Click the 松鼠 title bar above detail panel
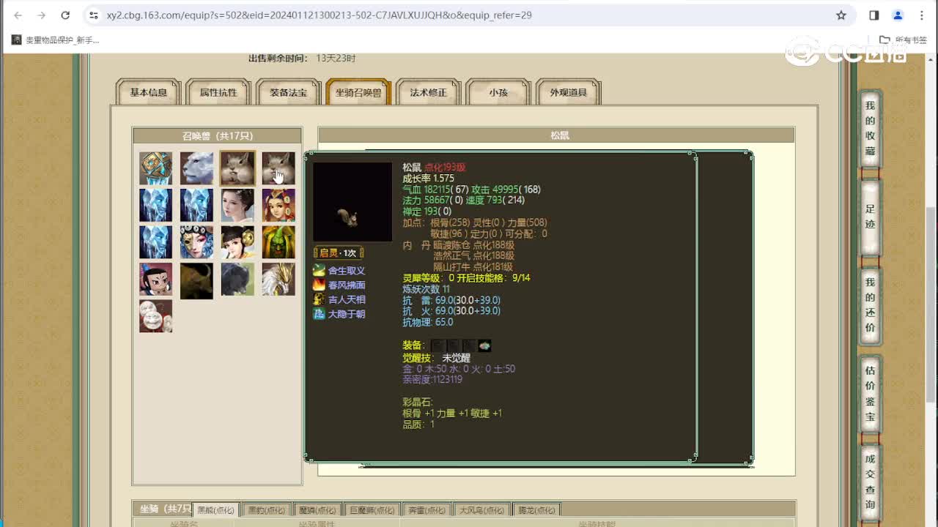This screenshot has width=938, height=527. click(556, 135)
